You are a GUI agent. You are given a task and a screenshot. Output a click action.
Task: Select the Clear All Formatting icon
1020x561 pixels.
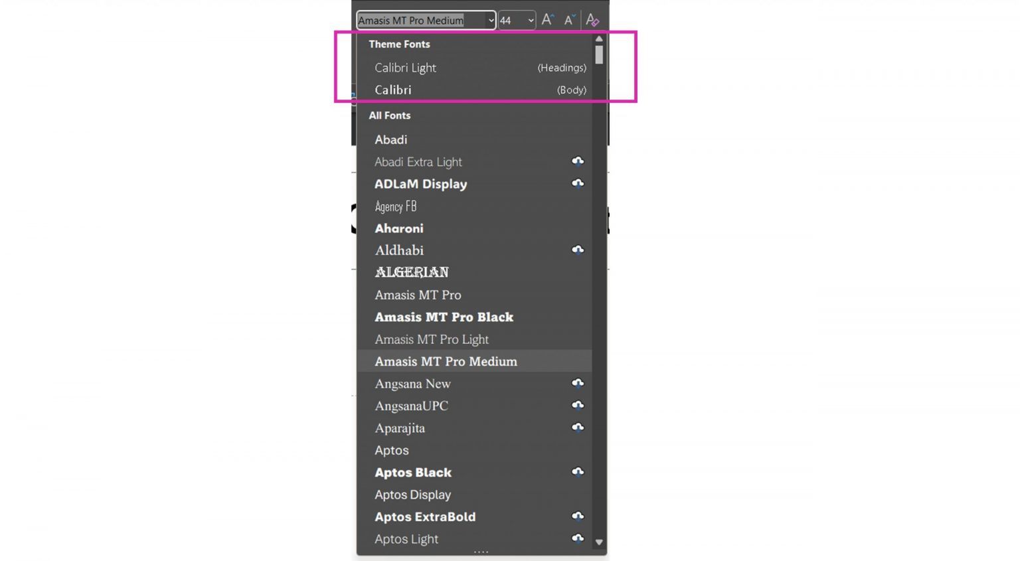coord(592,20)
